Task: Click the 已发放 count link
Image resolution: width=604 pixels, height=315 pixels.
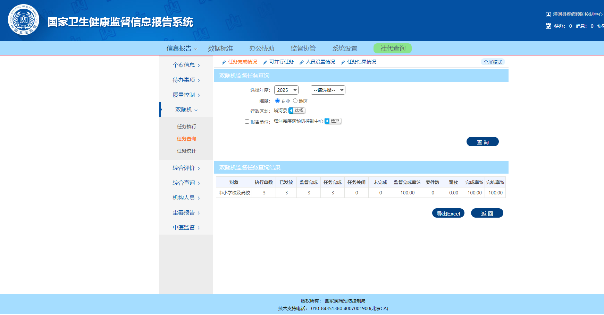Action: tap(286, 193)
